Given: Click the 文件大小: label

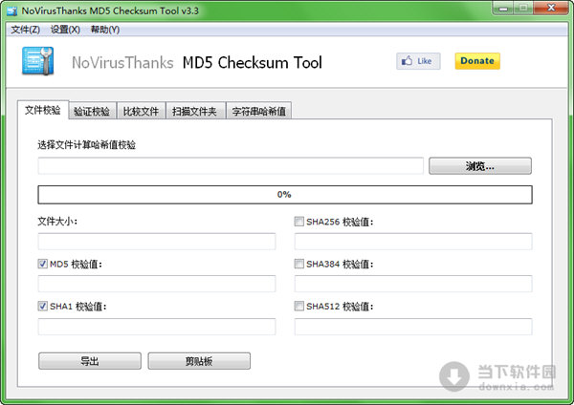Looking at the screenshot, I should click(x=57, y=222).
